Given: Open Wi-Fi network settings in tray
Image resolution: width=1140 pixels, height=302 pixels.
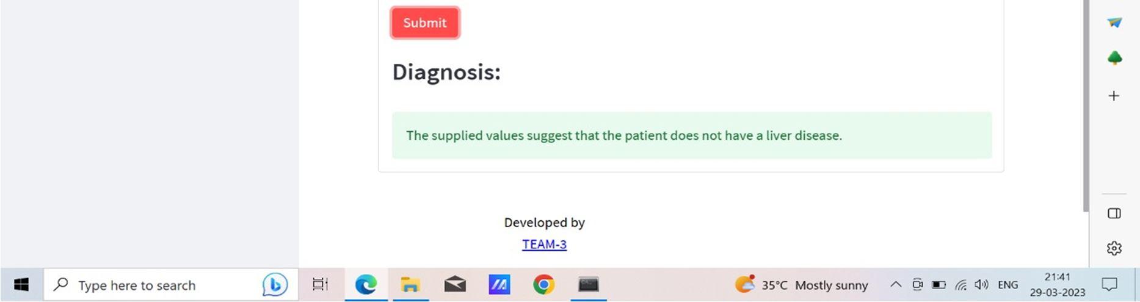Looking at the screenshot, I should coord(960,285).
